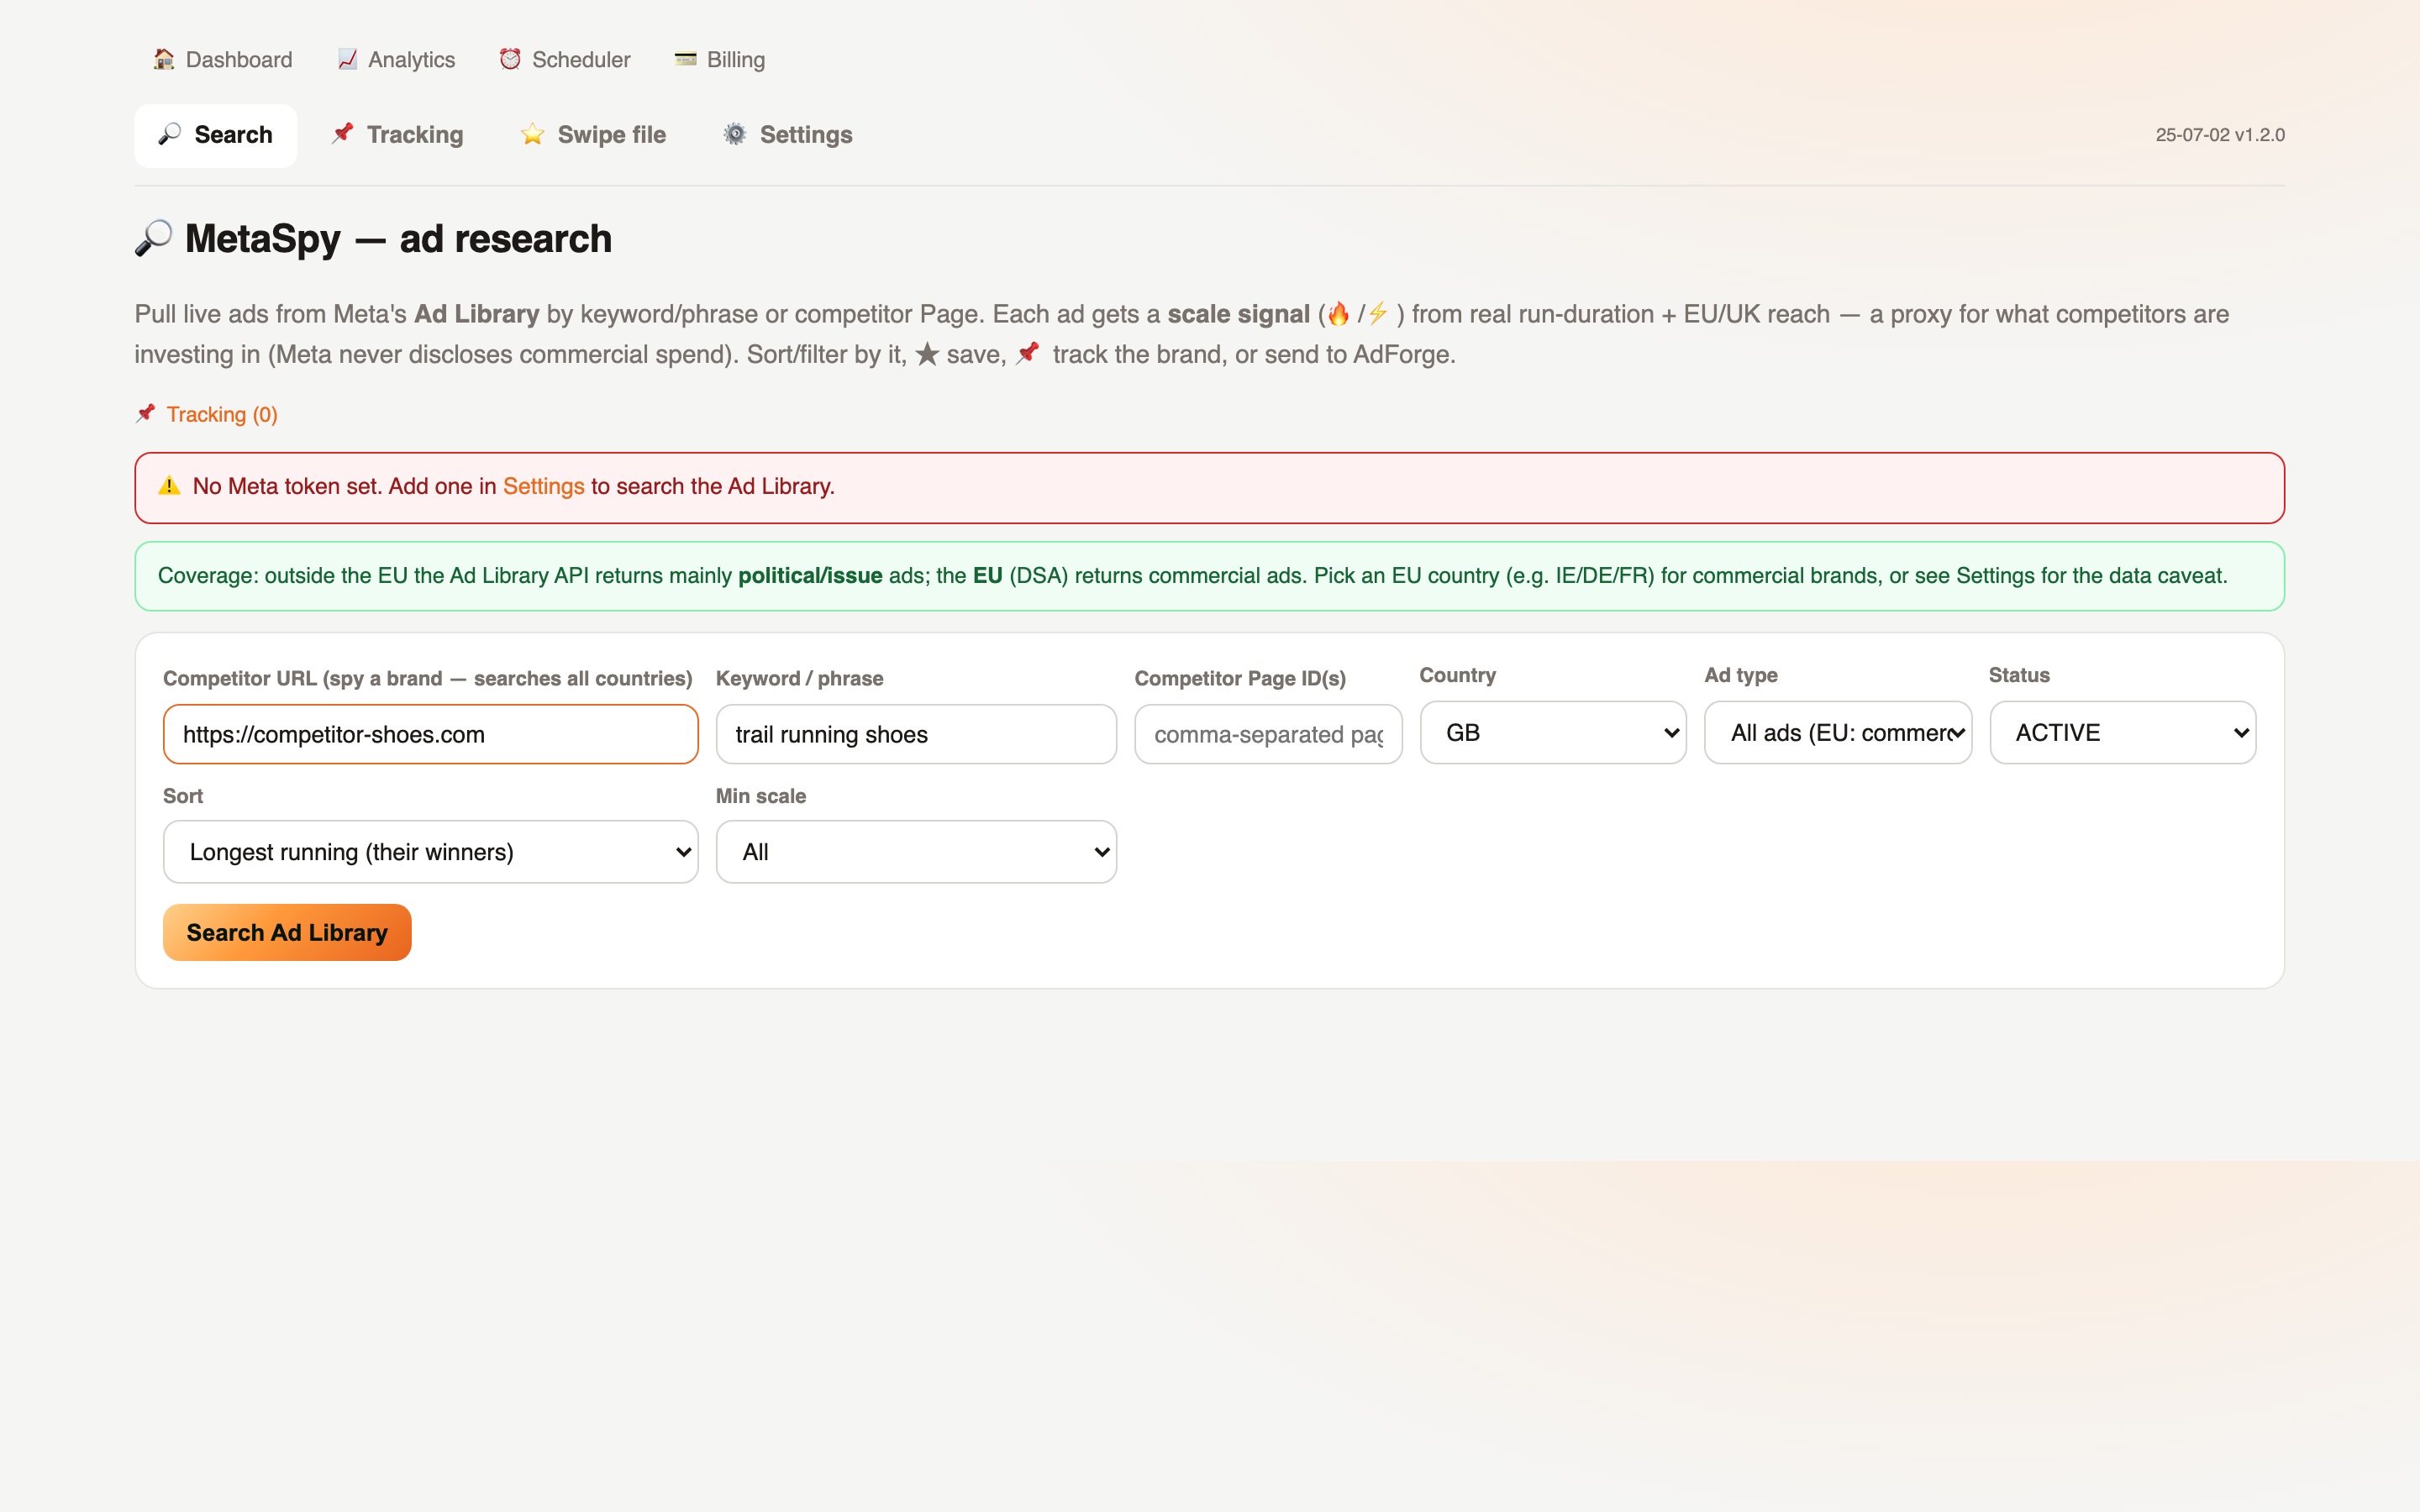Expand the Min scale dropdown
This screenshot has width=2420, height=1512.
click(x=916, y=852)
